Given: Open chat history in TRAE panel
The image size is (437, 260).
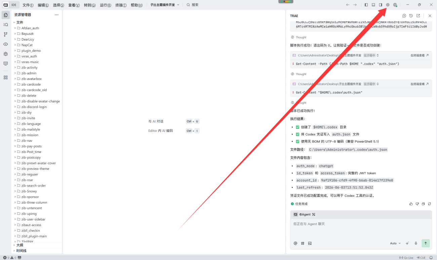Looking at the screenshot, I should tap(411, 16).
